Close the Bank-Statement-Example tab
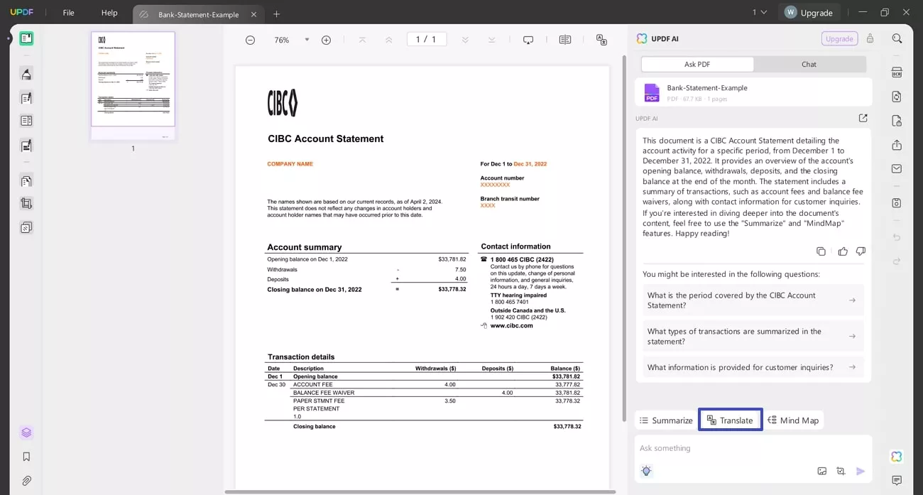 tap(253, 14)
